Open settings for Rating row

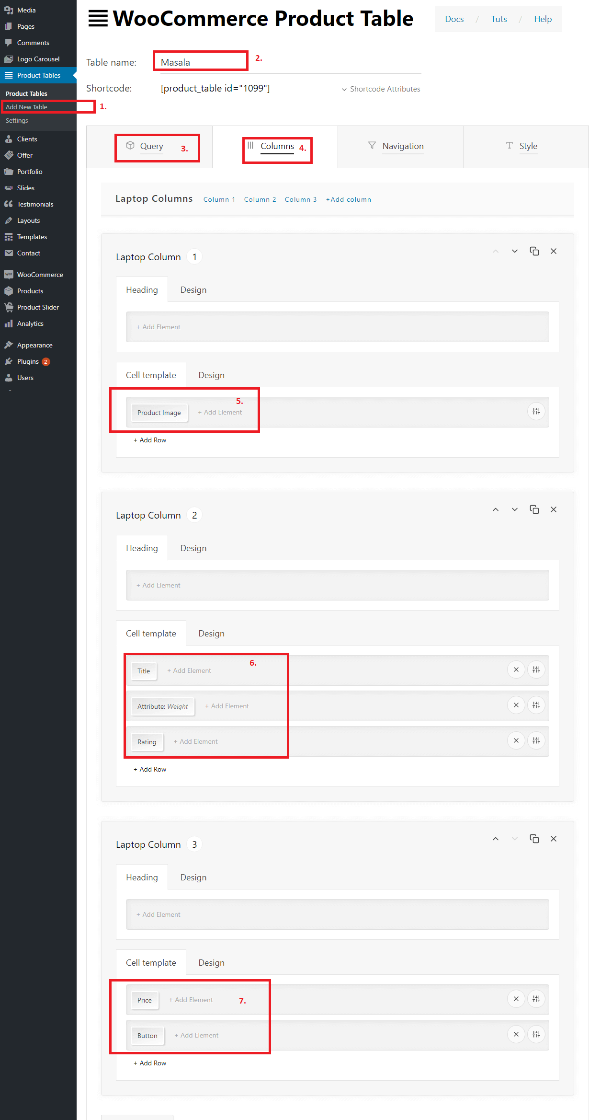[536, 740]
